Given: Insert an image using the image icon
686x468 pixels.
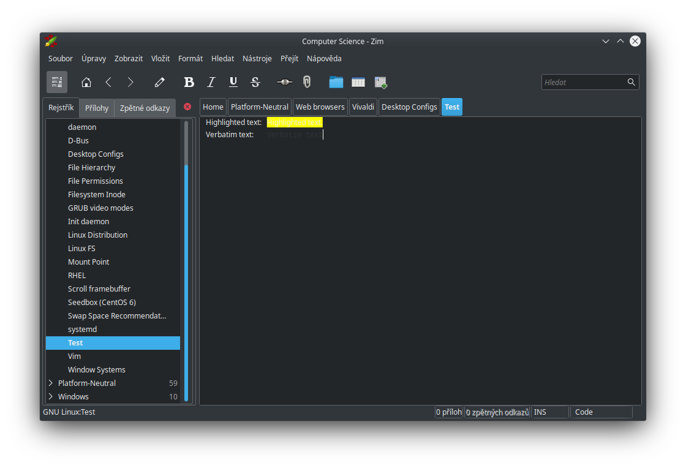Looking at the screenshot, I should [x=380, y=81].
